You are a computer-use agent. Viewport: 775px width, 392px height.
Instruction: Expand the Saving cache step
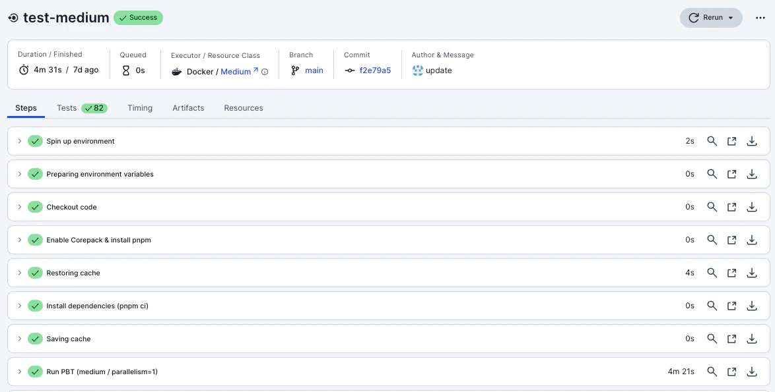coord(20,339)
